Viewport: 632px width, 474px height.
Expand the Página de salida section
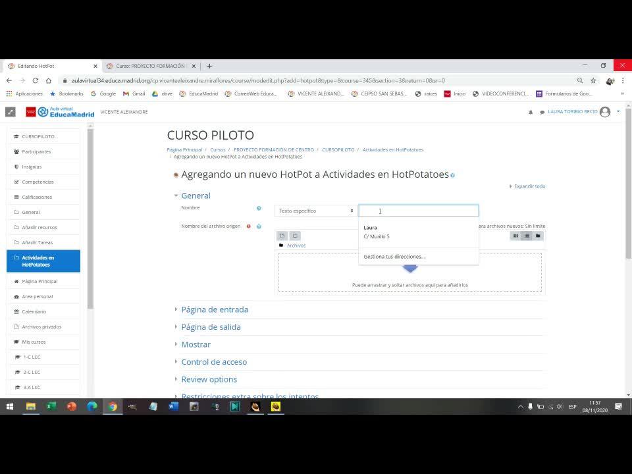pos(211,327)
